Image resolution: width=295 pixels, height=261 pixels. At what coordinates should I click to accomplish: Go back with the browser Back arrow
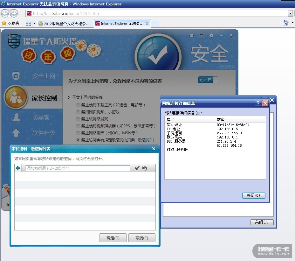coord(5,13)
